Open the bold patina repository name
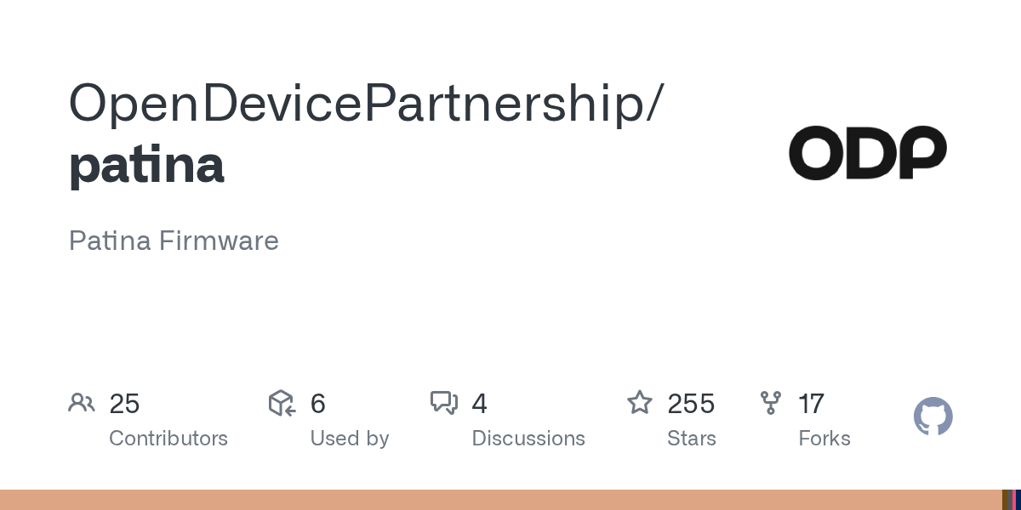This screenshot has width=1021, height=510. pos(146,165)
